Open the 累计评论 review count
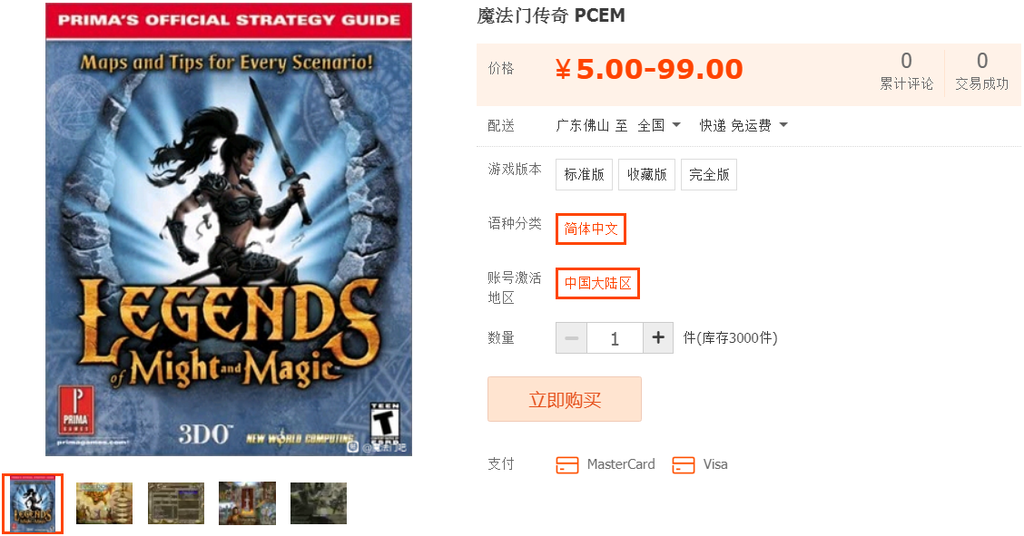The width and height of the screenshot is (1024, 536). [x=907, y=71]
